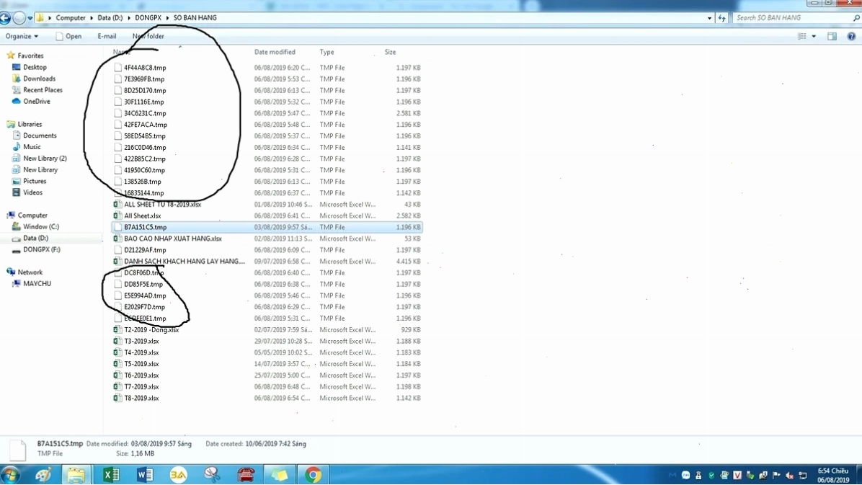This screenshot has width=862, height=485.
Task: Open OneDrive in the navigation pane
Action: point(36,101)
